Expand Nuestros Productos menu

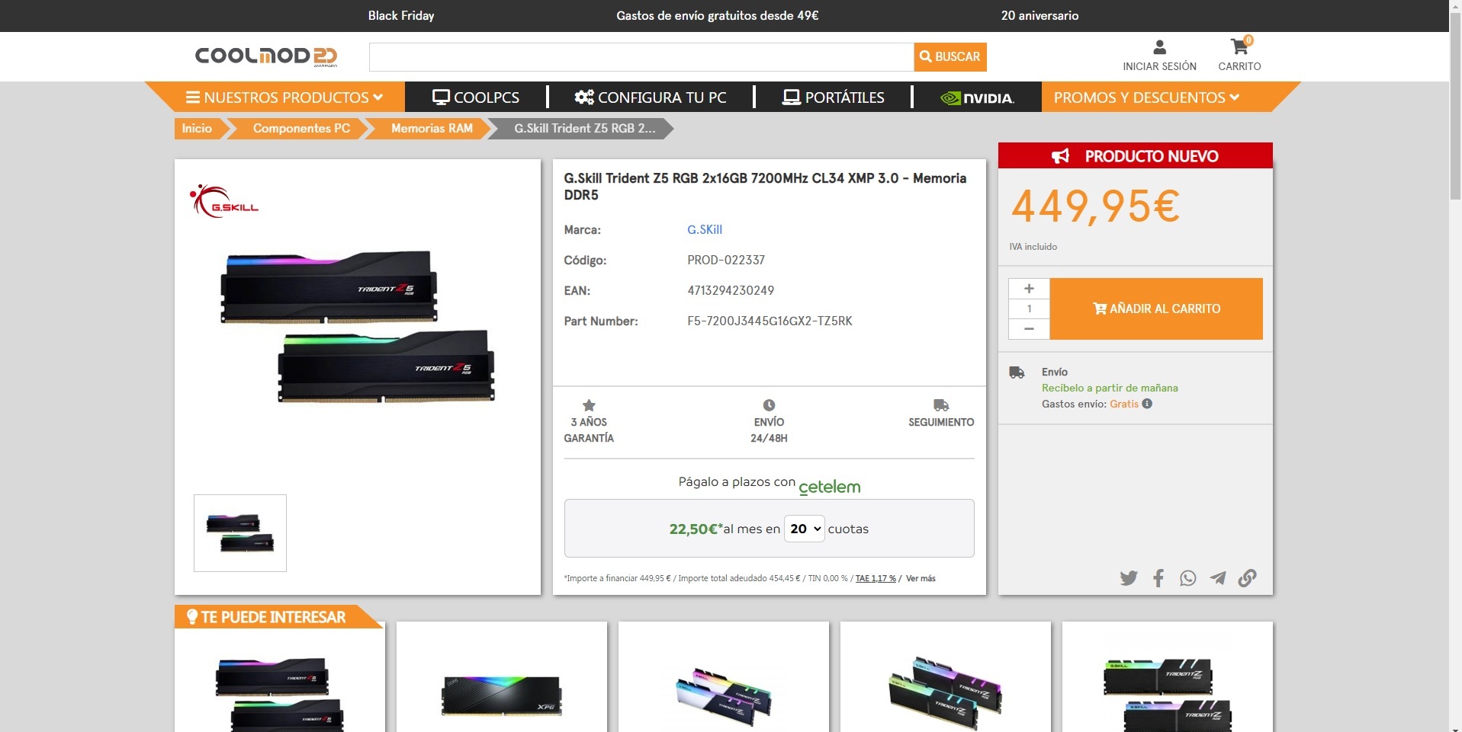tap(284, 97)
